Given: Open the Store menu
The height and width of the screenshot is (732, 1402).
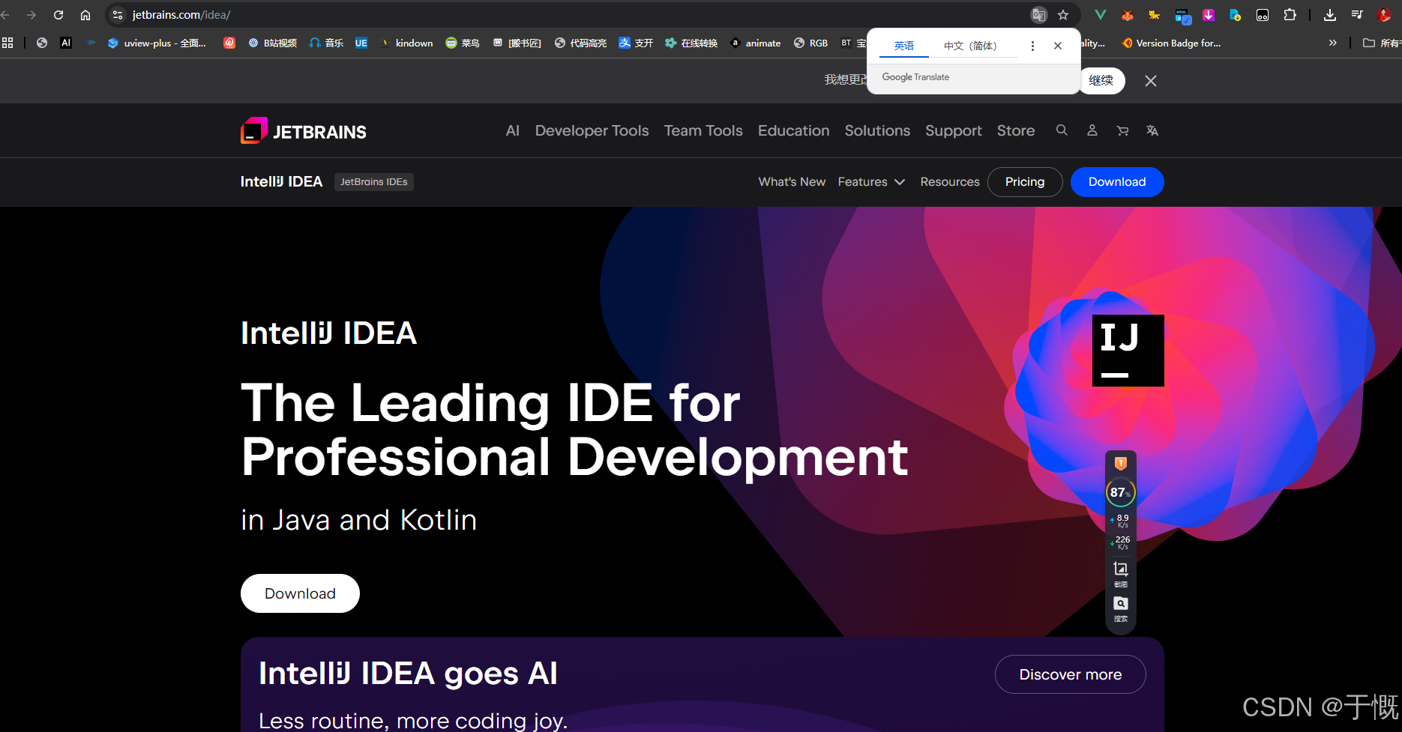Looking at the screenshot, I should click(x=1016, y=130).
